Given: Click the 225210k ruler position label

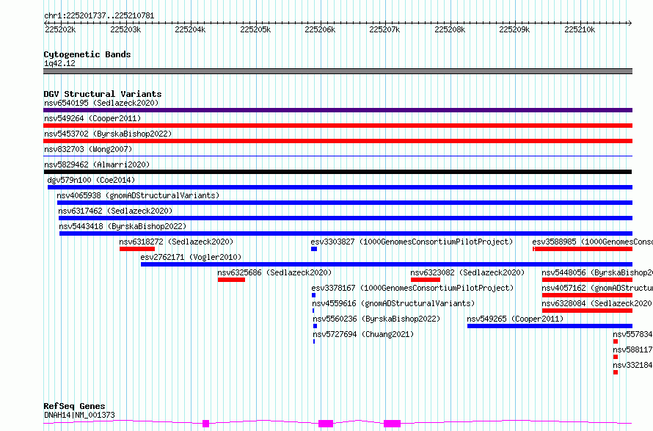Looking at the screenshot, I should tap(580, 29).
